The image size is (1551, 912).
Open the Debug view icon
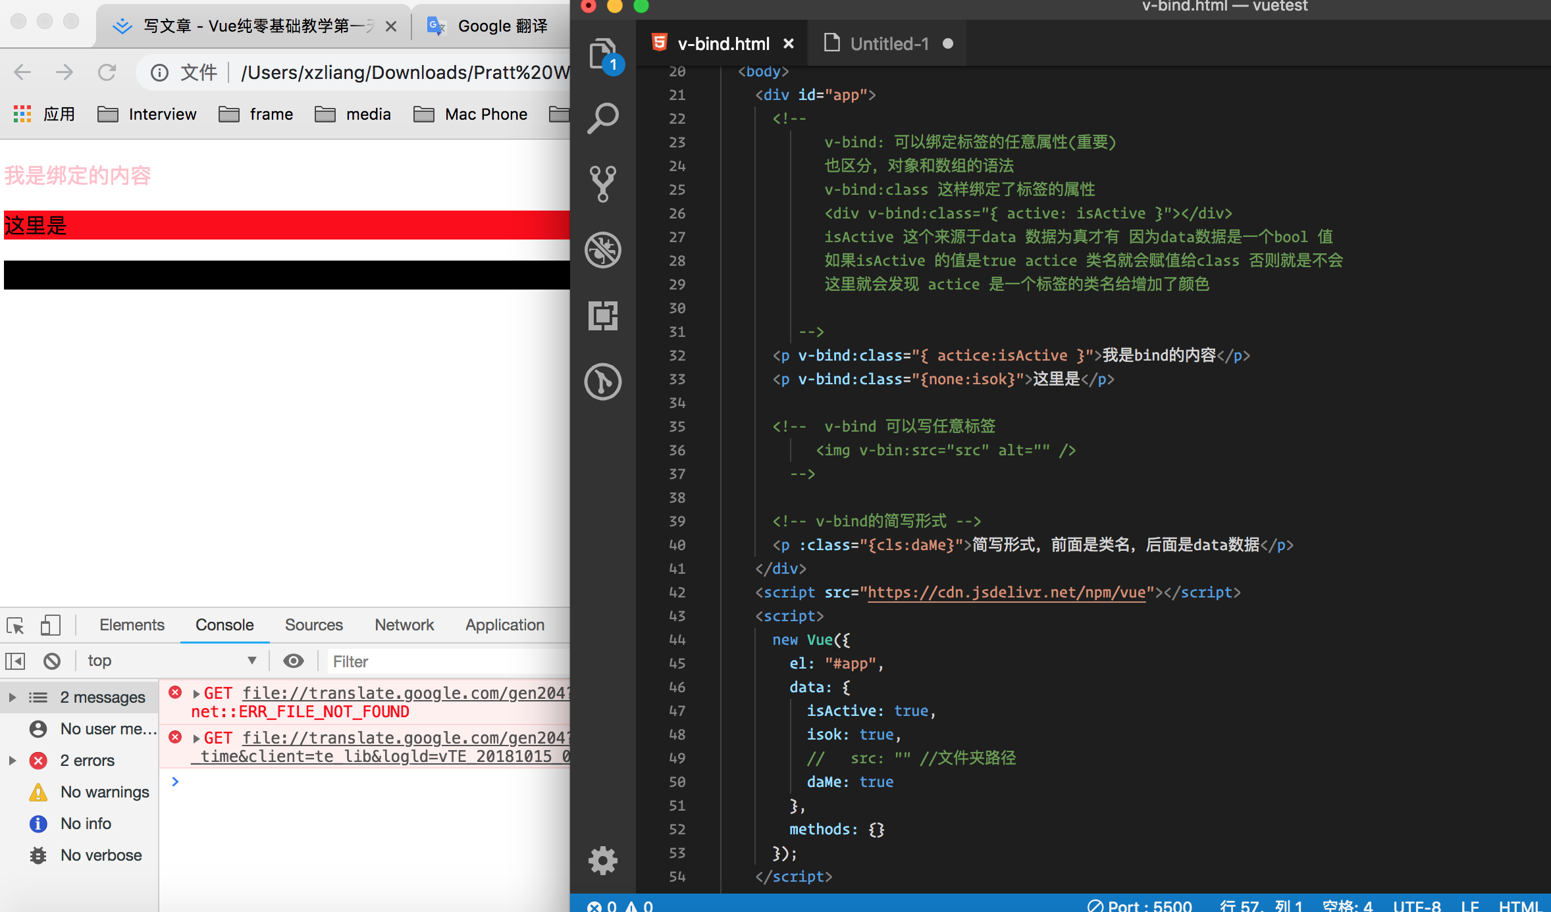(x=602, y=250)
